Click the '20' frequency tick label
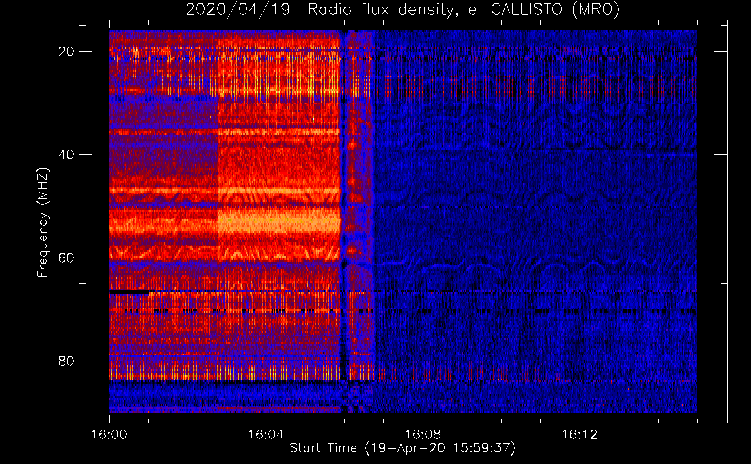 pyautogui.click(x=66, y=52)
